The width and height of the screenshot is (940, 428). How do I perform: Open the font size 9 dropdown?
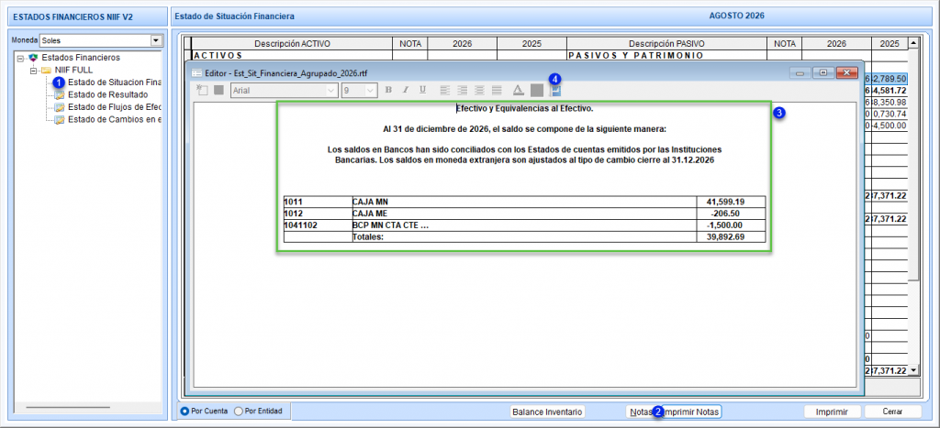click(x=371, y=91)
